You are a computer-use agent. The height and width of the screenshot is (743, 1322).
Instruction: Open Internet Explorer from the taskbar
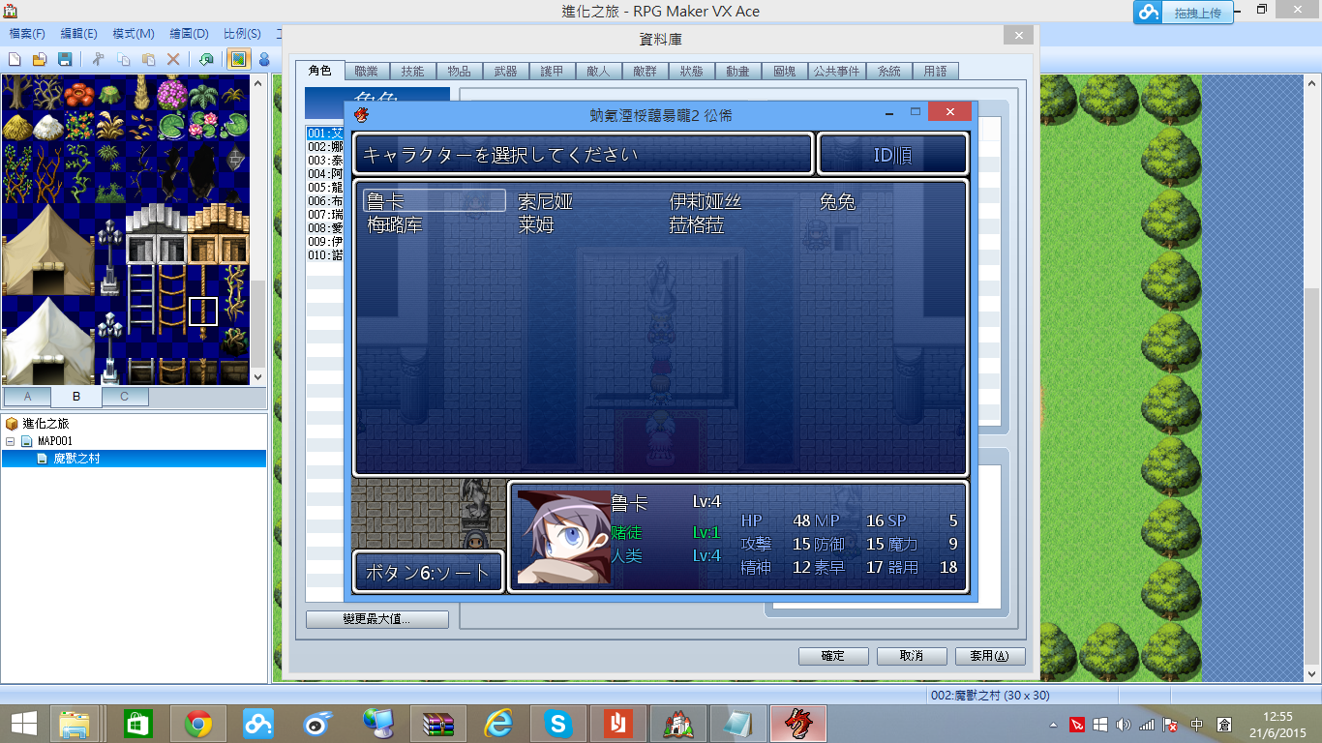click(x=498, y=723)
